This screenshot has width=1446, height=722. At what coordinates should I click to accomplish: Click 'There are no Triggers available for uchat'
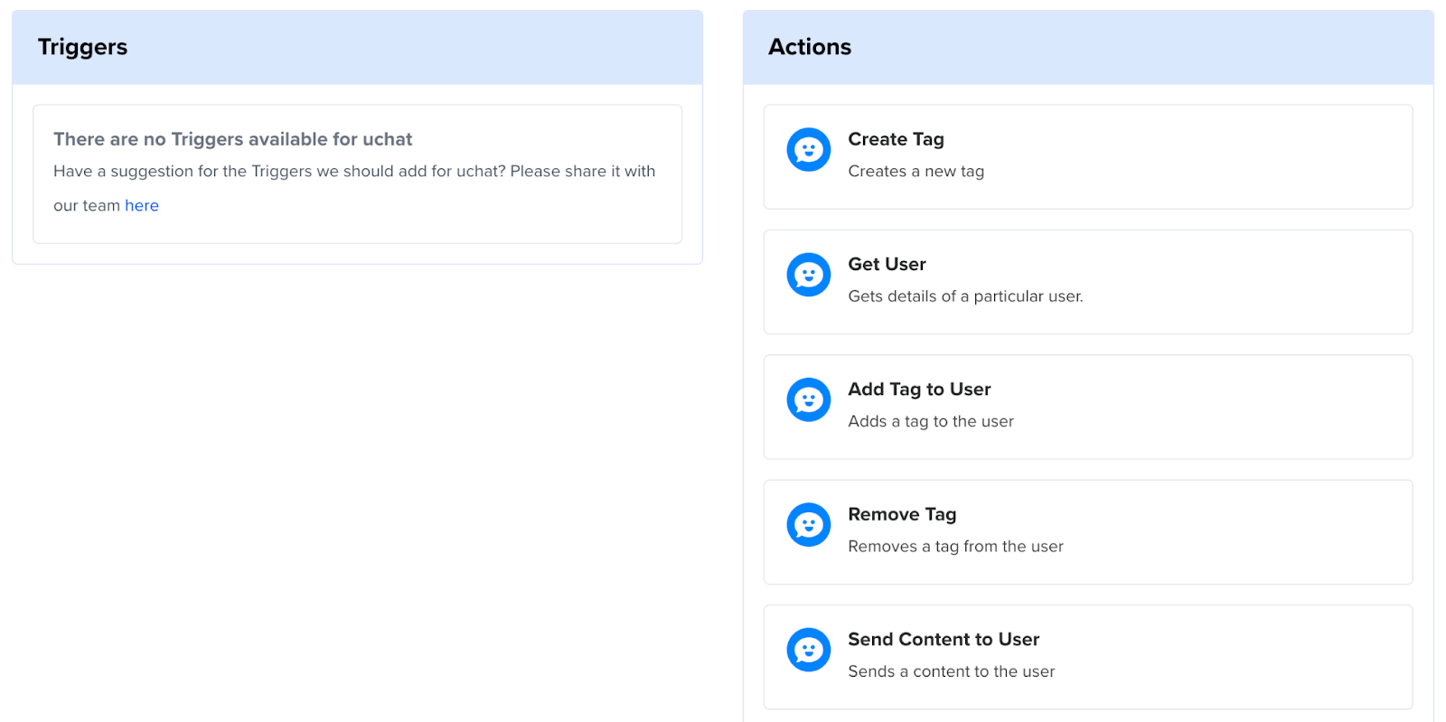[x=232, y=139]
